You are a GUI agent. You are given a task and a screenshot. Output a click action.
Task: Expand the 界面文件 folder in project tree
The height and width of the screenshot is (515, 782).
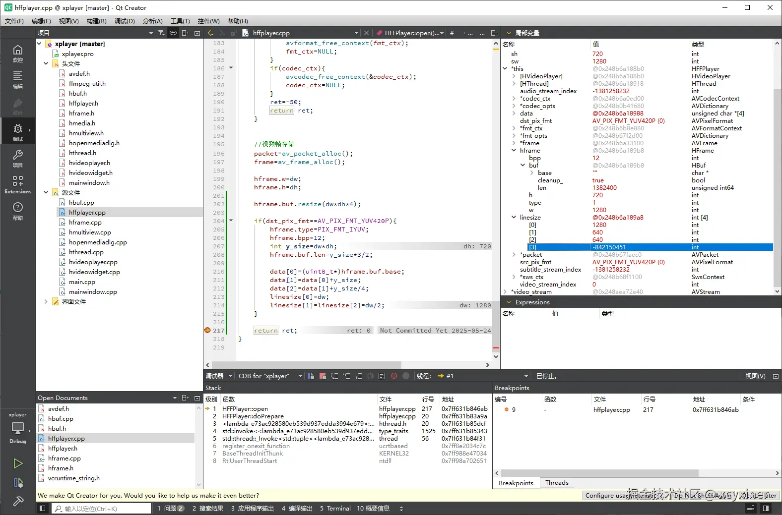(x=46, y=301)
